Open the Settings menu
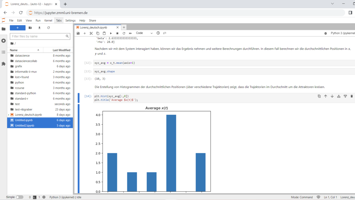Viewport: 355px width, 200px height. tap(70, 20)
